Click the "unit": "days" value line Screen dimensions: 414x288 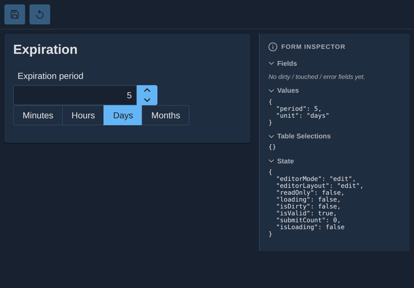pyautogui.click(x=303, y=116)
